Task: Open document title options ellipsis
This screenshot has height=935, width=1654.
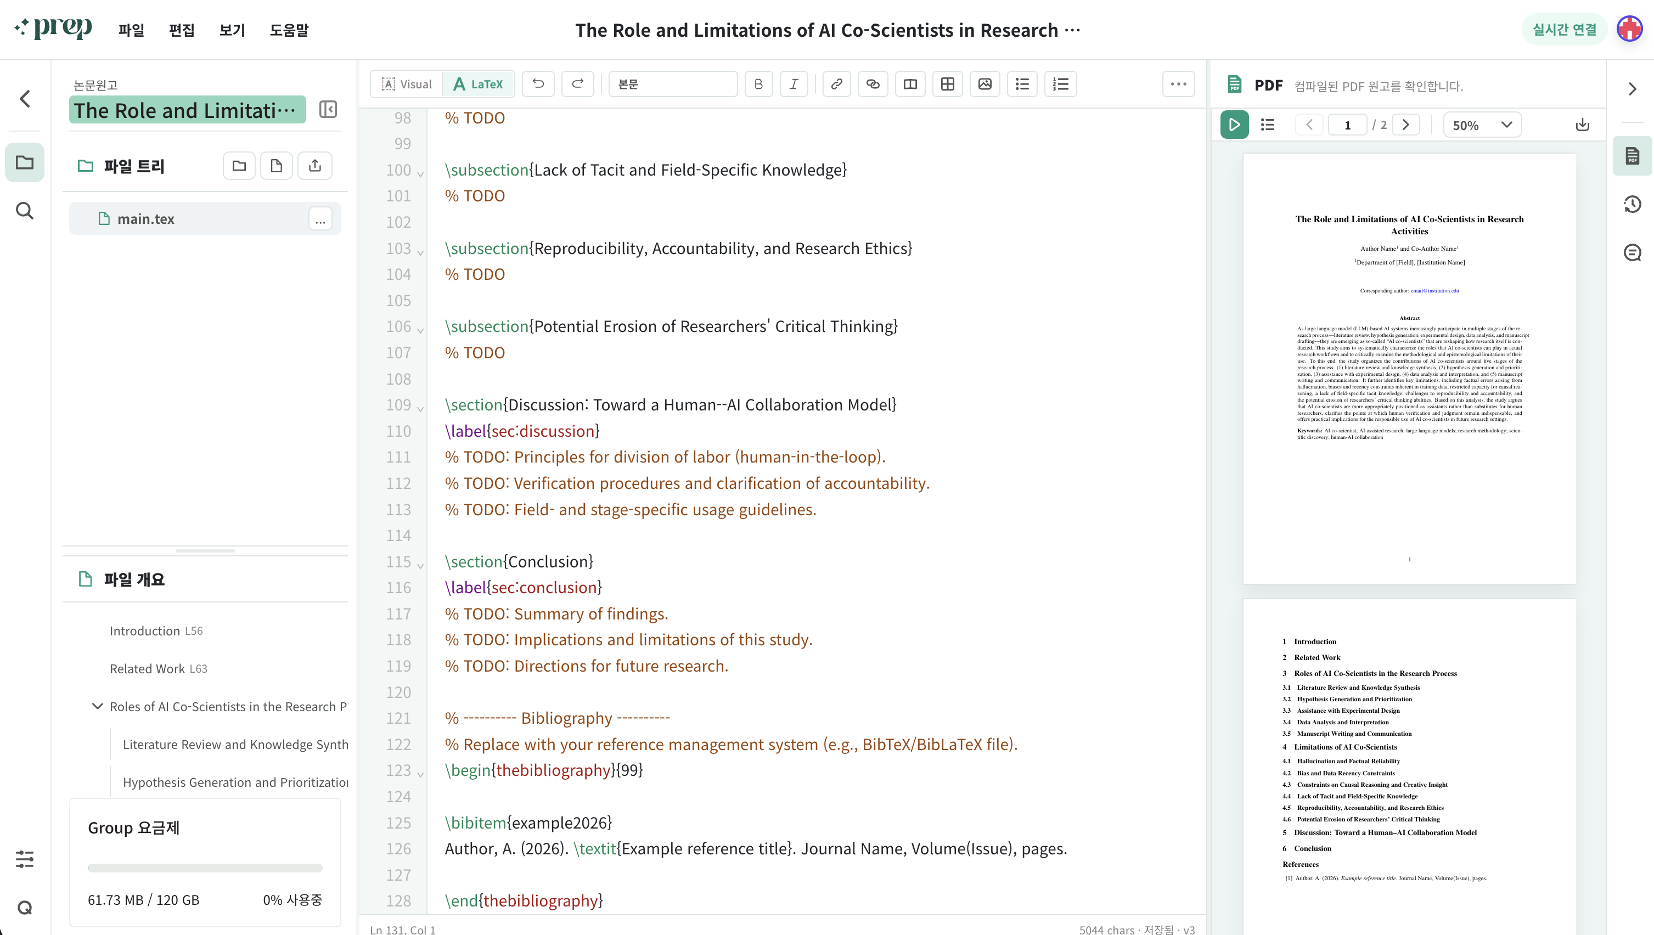Action: pos(1072,30)
